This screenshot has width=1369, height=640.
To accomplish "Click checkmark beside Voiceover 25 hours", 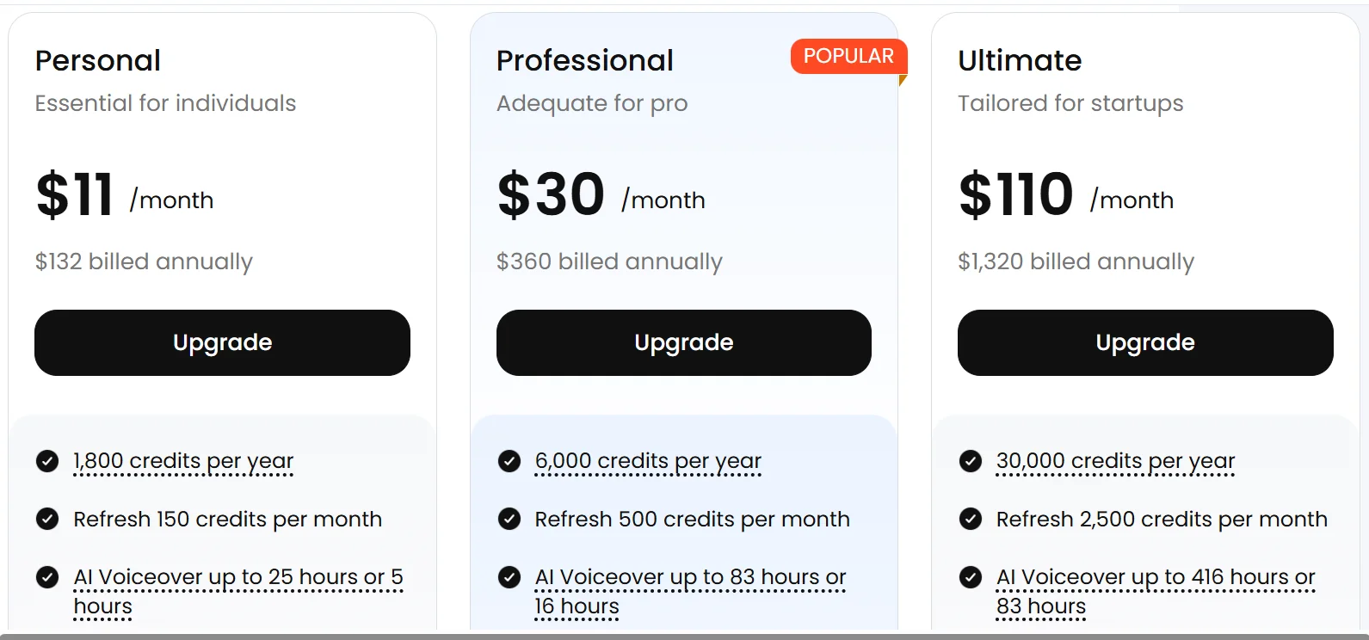I will 47,577.
